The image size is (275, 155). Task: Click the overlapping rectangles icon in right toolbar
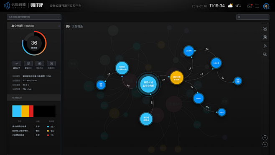coord(265,54)
